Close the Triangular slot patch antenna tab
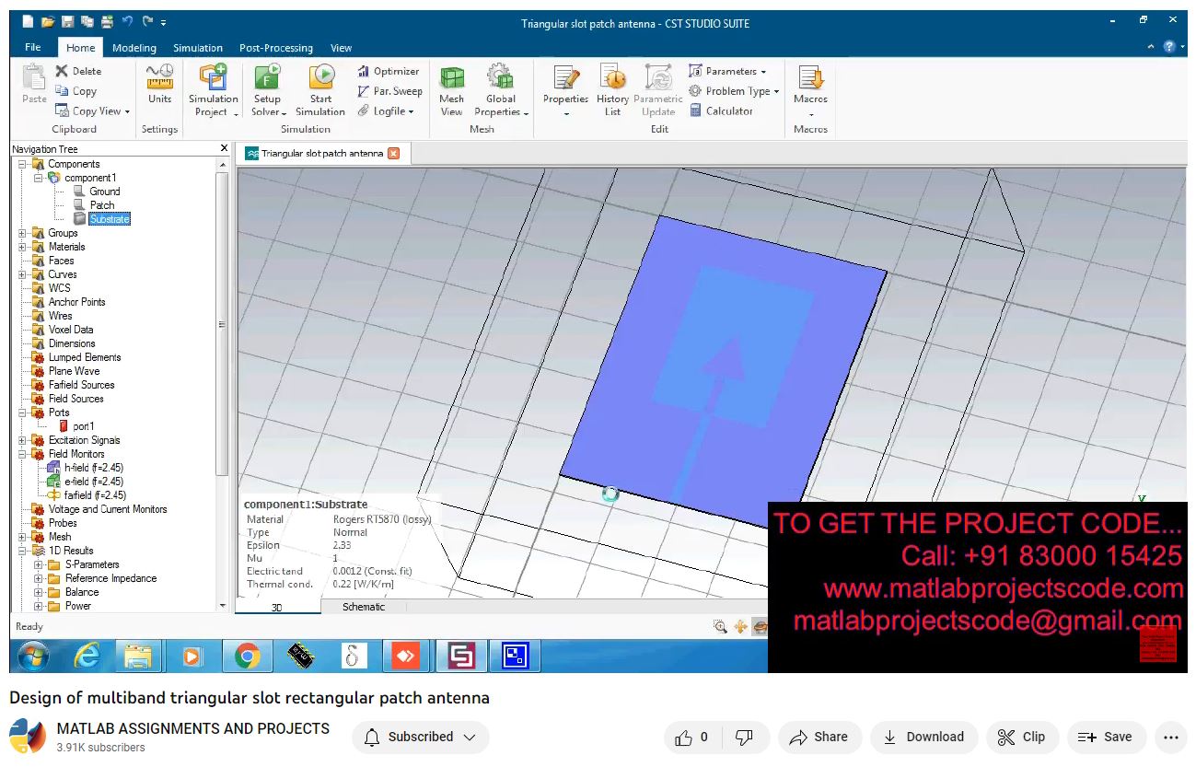1196x767 pixels. (394, 154)
